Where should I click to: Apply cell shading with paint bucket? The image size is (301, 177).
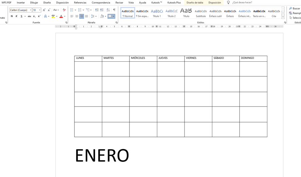point(102,16)
